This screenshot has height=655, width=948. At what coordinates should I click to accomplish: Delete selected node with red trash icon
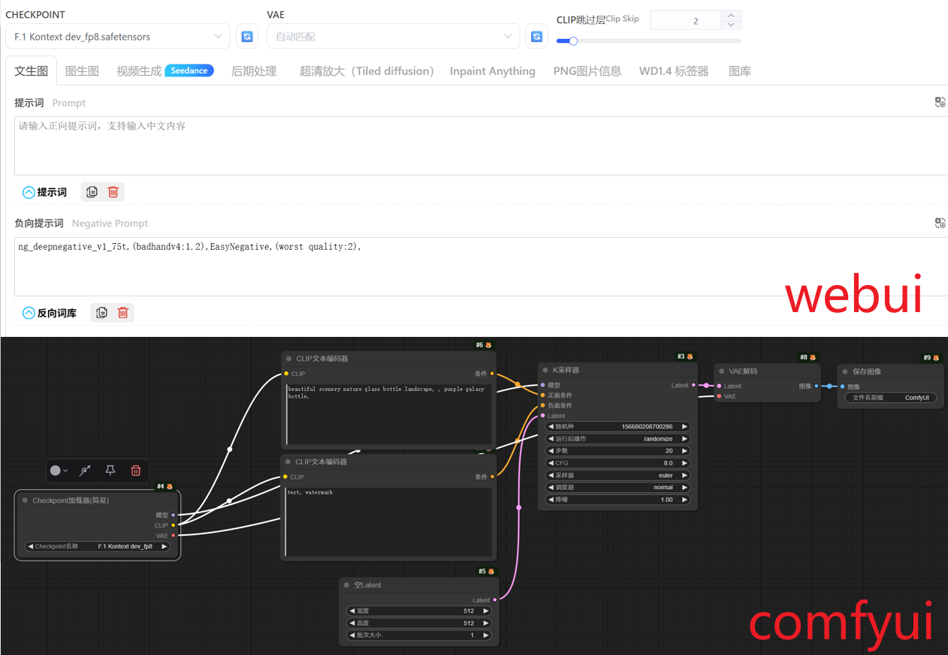pyautogui.click(x=136, y=470)
